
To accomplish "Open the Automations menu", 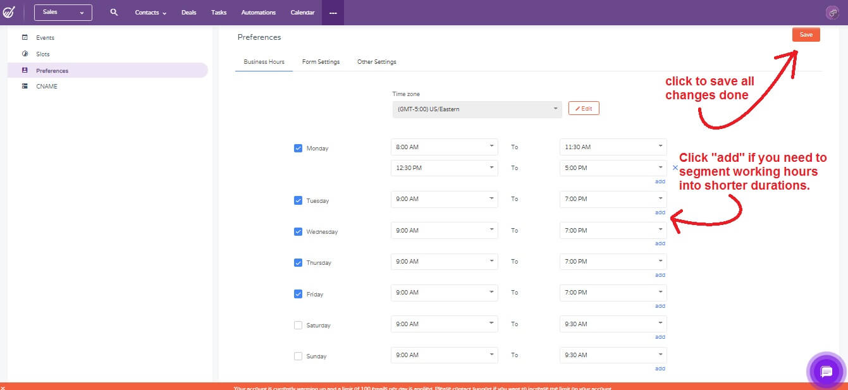I will 258,12.
